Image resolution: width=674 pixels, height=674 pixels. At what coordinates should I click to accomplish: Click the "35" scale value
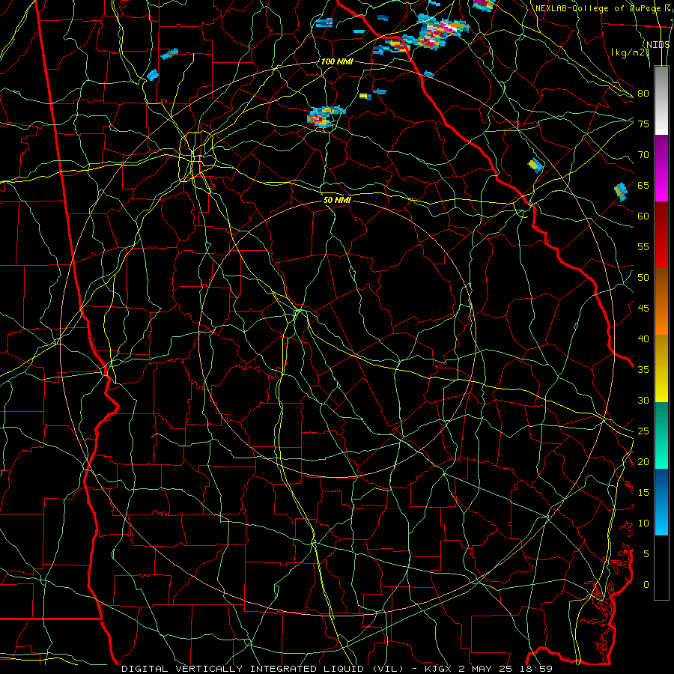point(643,370)
